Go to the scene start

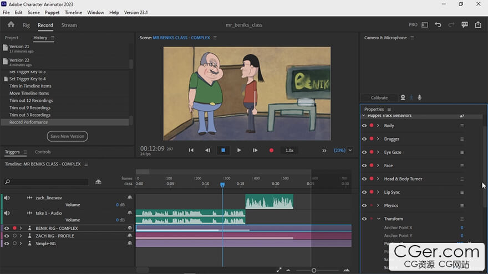pos(191,151)
